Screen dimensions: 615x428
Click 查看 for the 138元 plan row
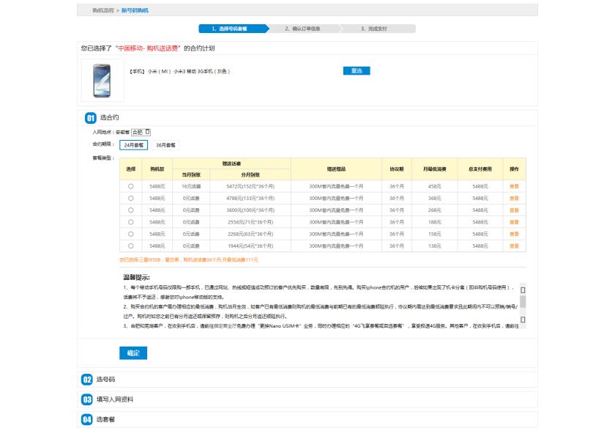tap(514, 246)
